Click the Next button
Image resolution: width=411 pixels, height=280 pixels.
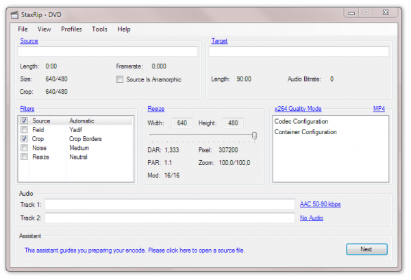click(x=366, y=249)
